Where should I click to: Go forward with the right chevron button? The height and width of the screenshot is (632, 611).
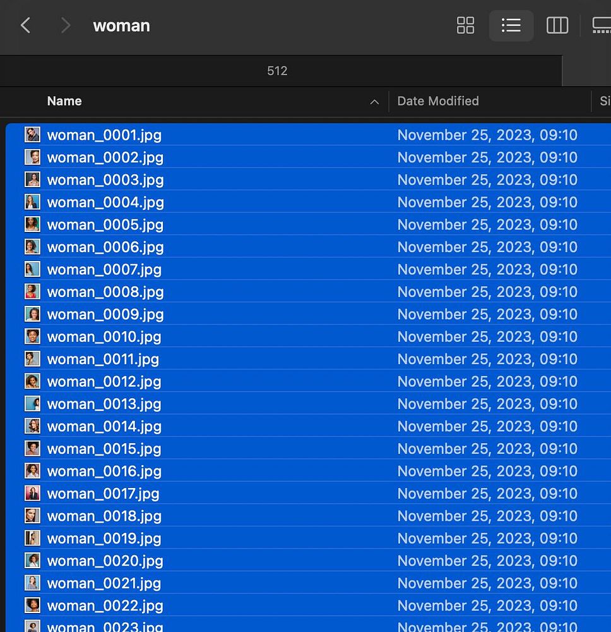pyautogui.click(x=65, y=25)
